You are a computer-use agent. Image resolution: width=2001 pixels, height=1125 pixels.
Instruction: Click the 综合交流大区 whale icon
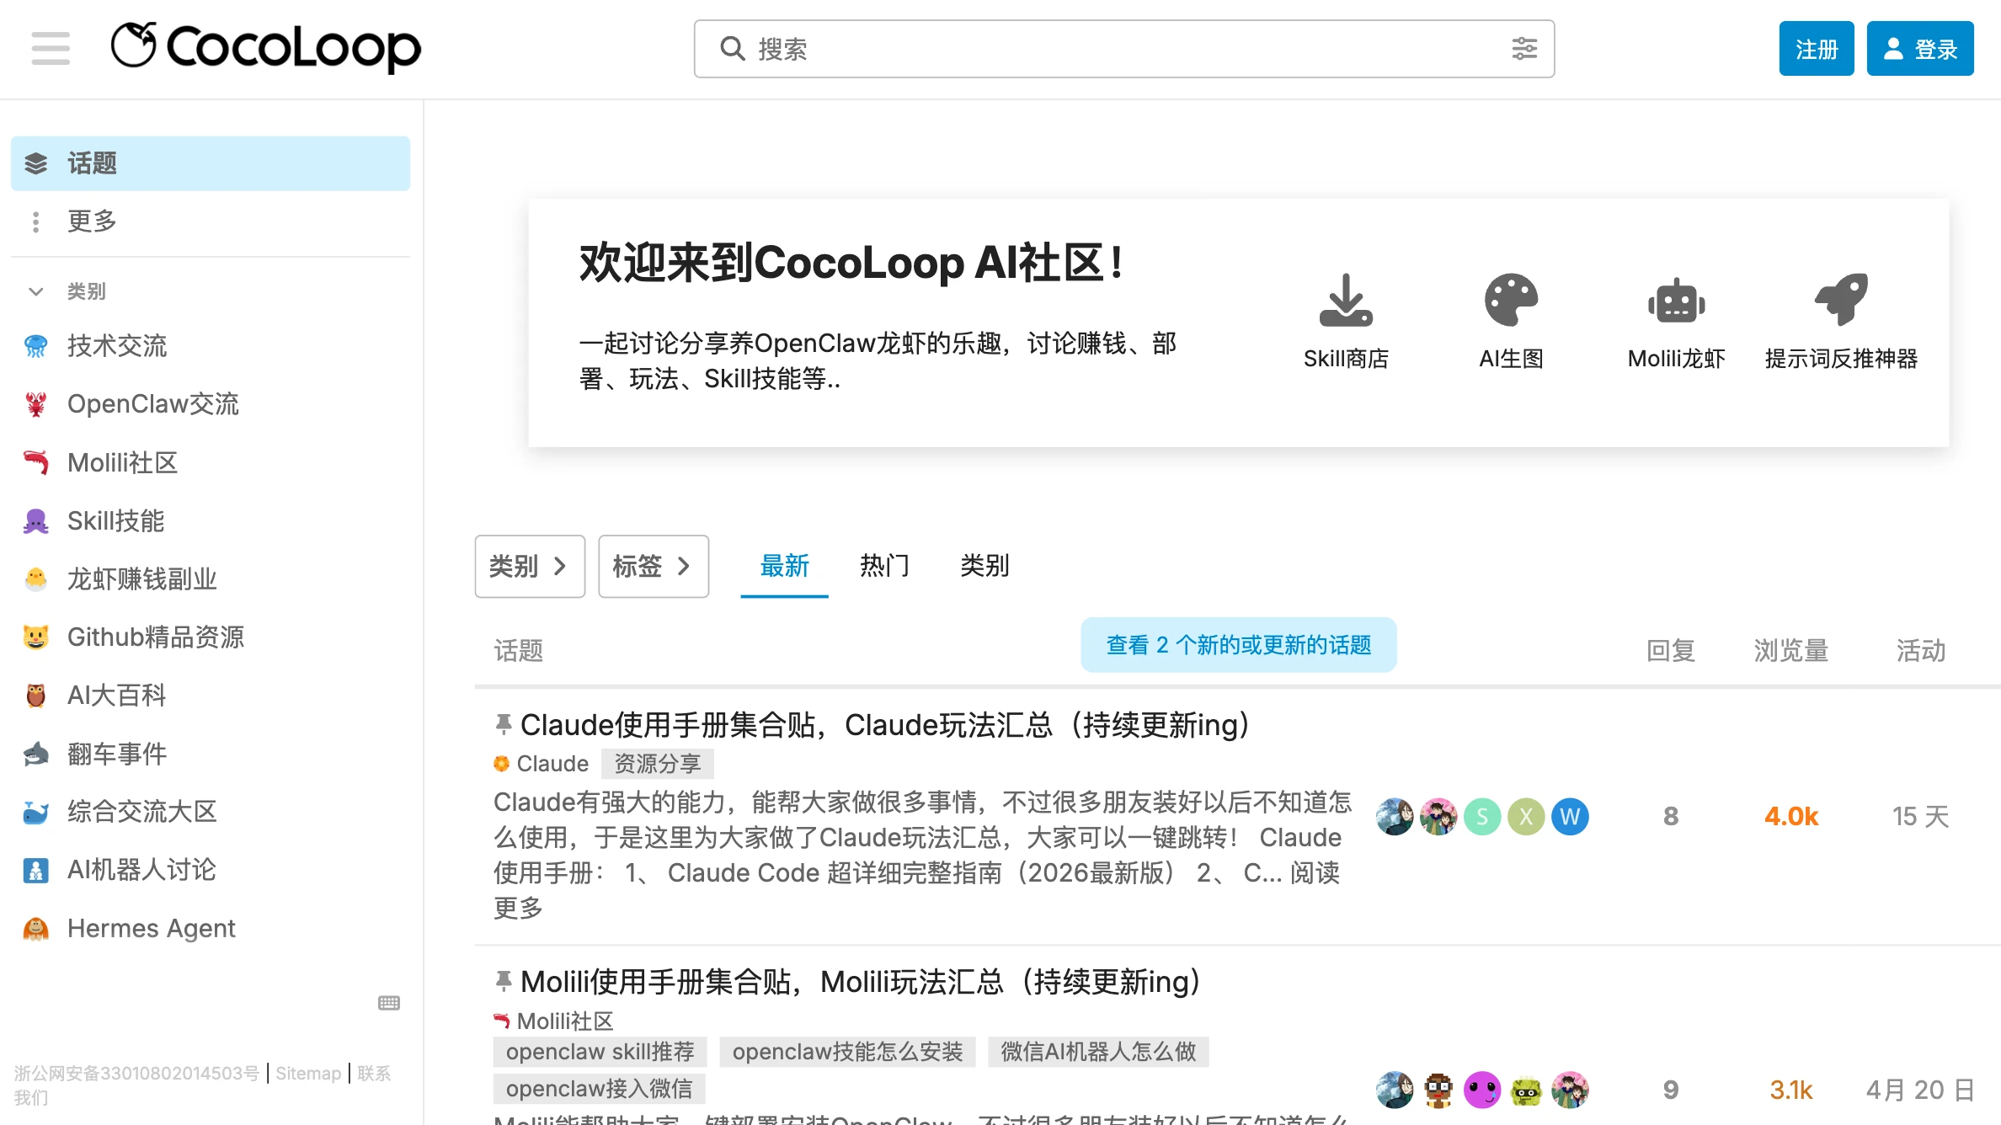35,812
